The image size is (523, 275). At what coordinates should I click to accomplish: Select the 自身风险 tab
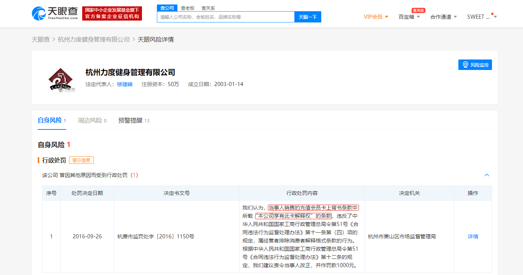[52, 120]
